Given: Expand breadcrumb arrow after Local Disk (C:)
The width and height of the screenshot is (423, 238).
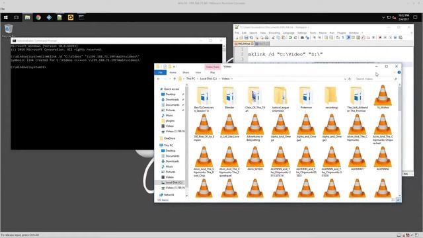Looking at the screenshot, I should point(219,79).
